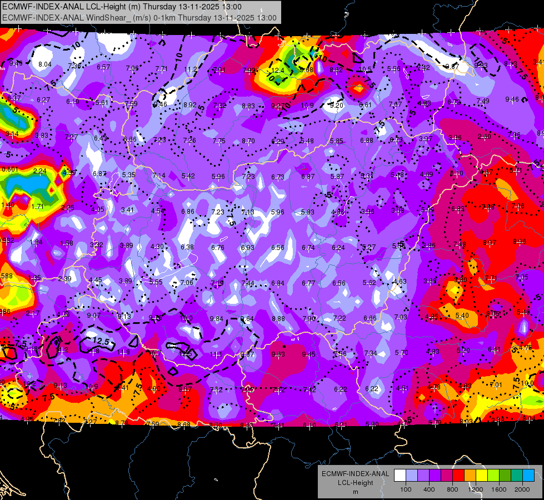Viewport: 544px width, 500px height.
Task: Click the wind shear value 1.71
Action: coord(37,207)
